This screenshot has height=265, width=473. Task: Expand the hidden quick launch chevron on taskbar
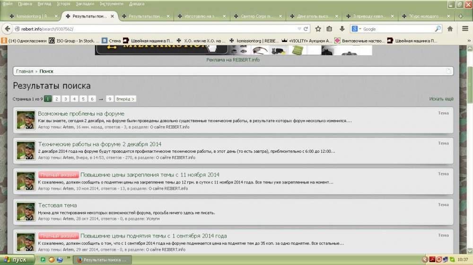coord(69,258)
